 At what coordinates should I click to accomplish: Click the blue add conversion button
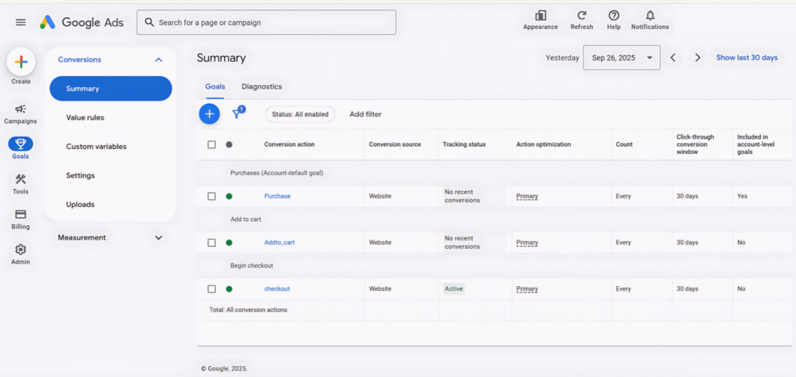(x=209, y=114)
